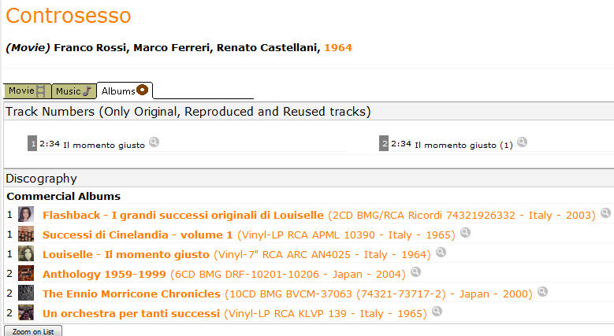Select the Albums tab
Screen dimensions: 614x336
(125, 90)
